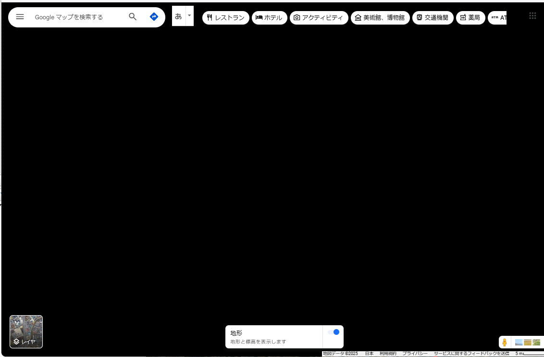Open the プライバシー link
544x357 pixels.
tap(415, 354)
